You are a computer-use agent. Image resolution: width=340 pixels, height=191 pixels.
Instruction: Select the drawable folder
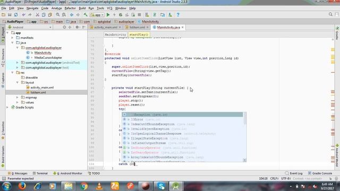pos(31,77)
